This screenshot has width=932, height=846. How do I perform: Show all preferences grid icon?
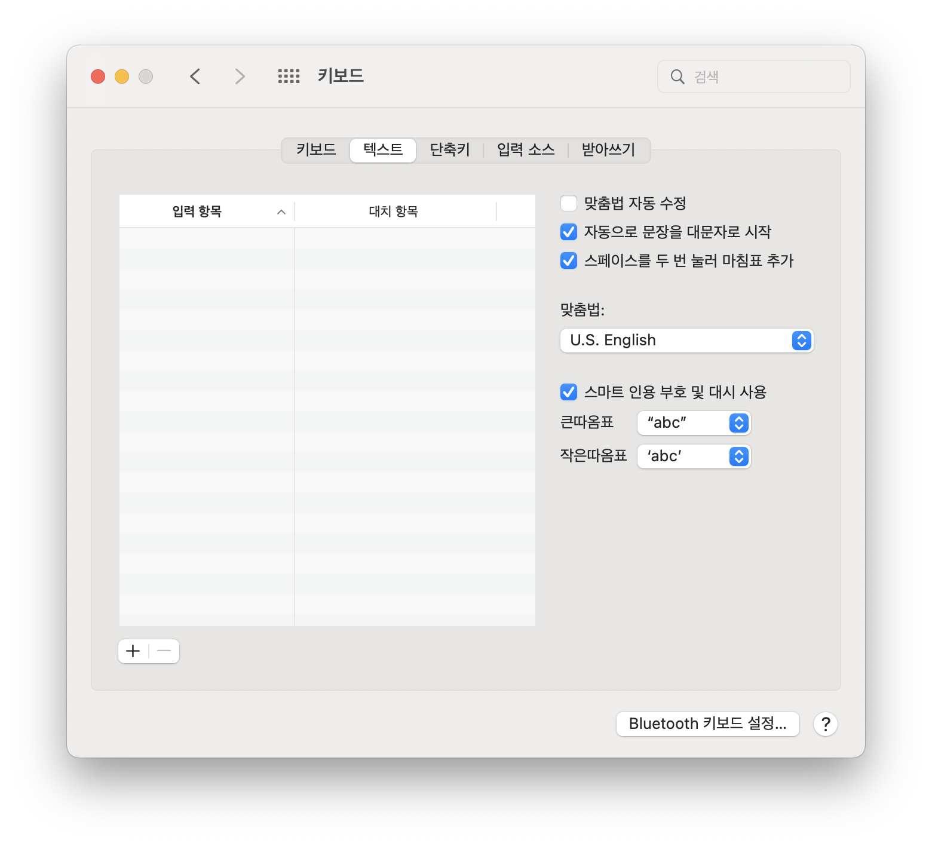289,76
